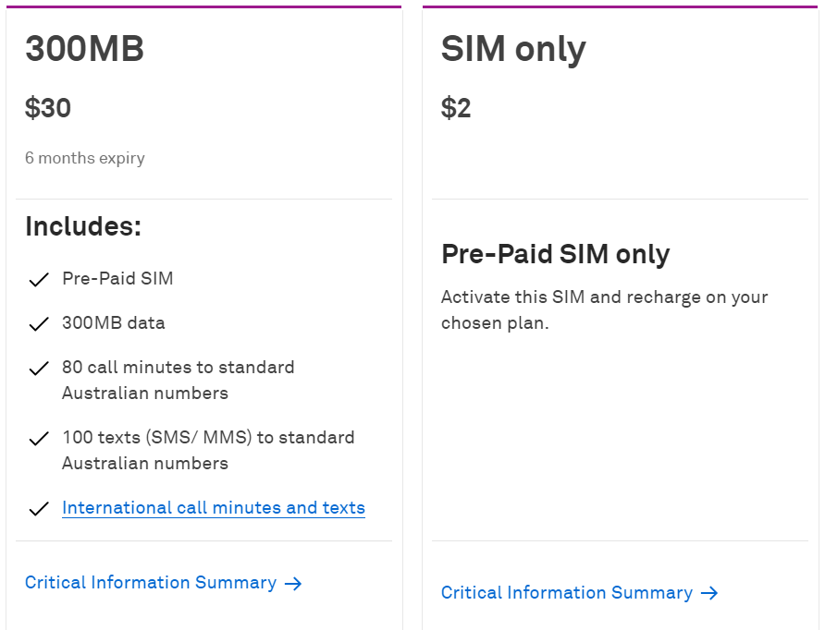Click the Includes: heading
Image resolution: width=825 pixels, height=630 pixels.
83,226
